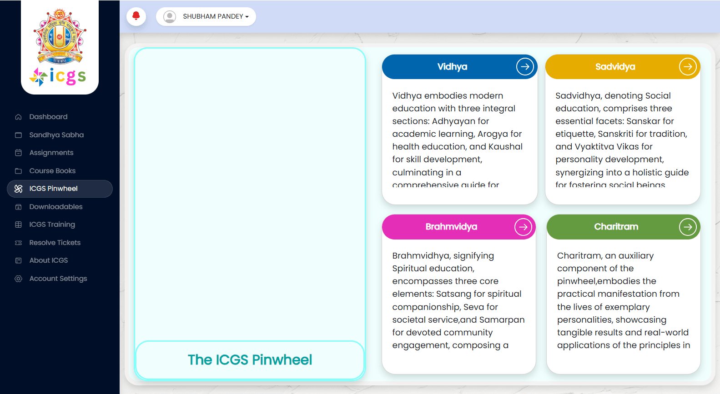Click the Assignments calendar icon in sidebar

(x=19, y=153)
